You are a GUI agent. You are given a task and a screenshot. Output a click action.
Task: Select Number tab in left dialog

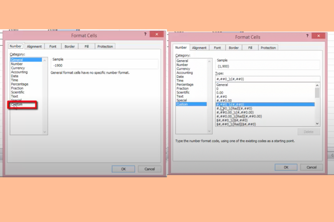(x=15, y=46)
